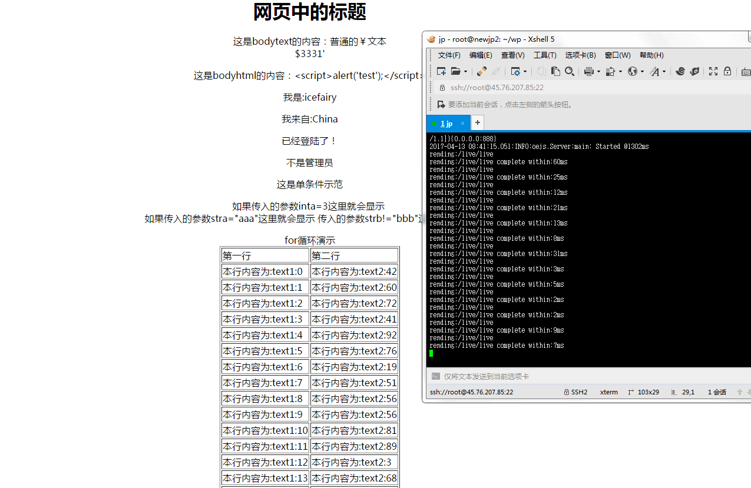The width and height of the screenshot is (751, 488).
Task: Close the '1 jp' session tab
Action: (x=462, y=124)
